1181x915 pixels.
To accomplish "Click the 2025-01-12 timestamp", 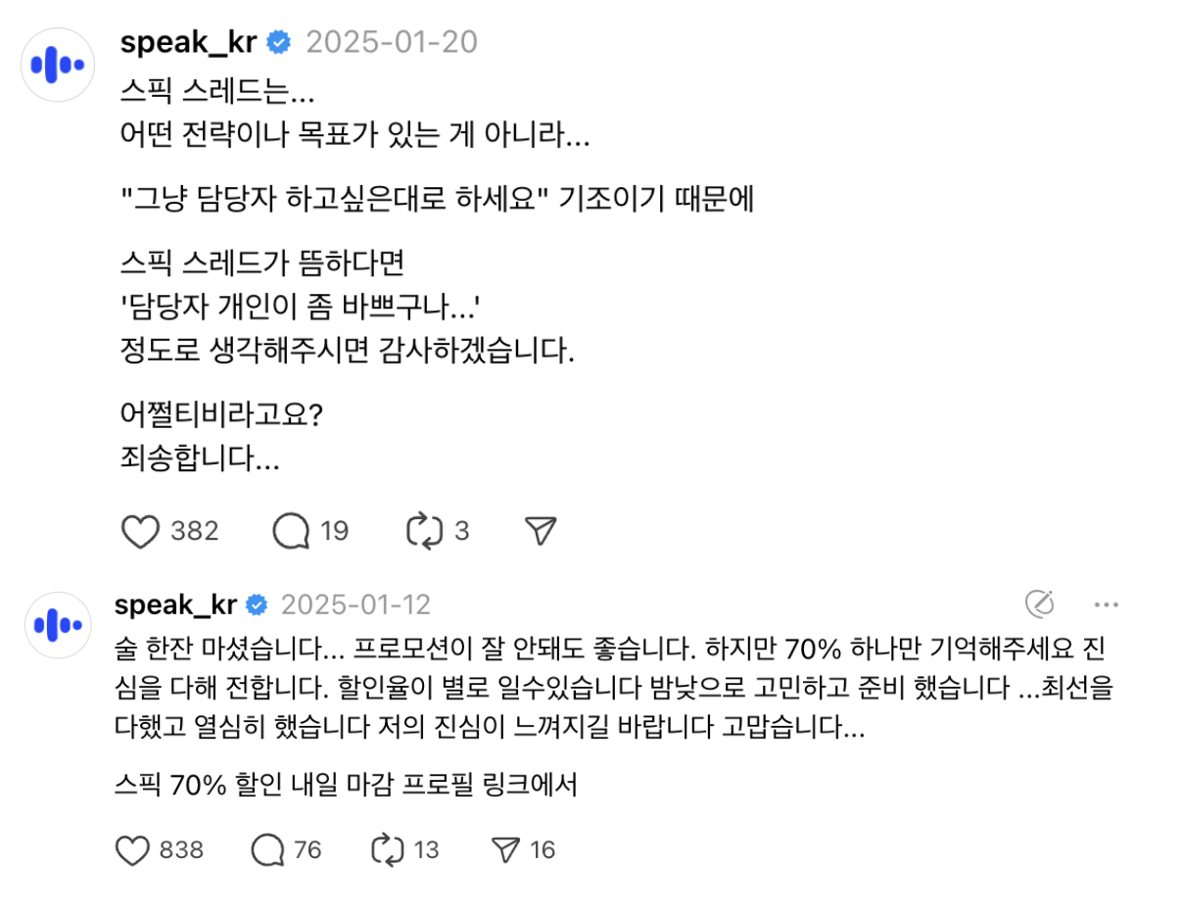I will [355, 604].
